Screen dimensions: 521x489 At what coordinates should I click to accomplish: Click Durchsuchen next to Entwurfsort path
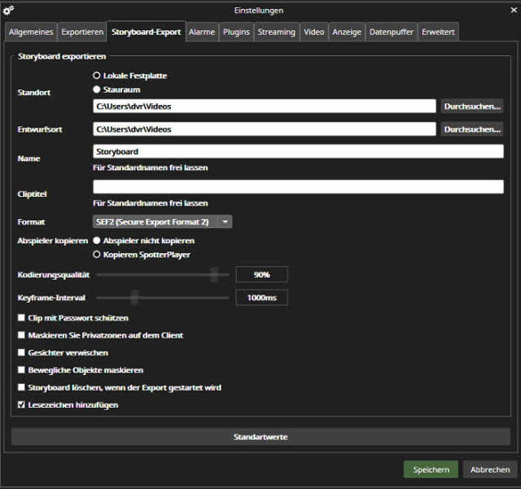tap(471, 129)
